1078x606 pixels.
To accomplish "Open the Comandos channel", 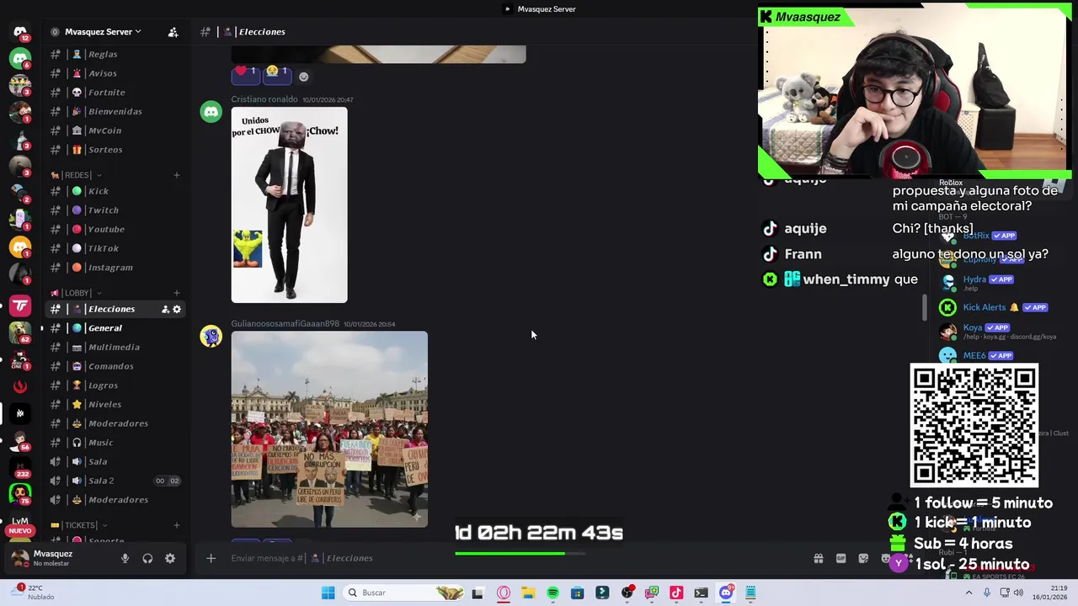I will click(x=115, y=366).
